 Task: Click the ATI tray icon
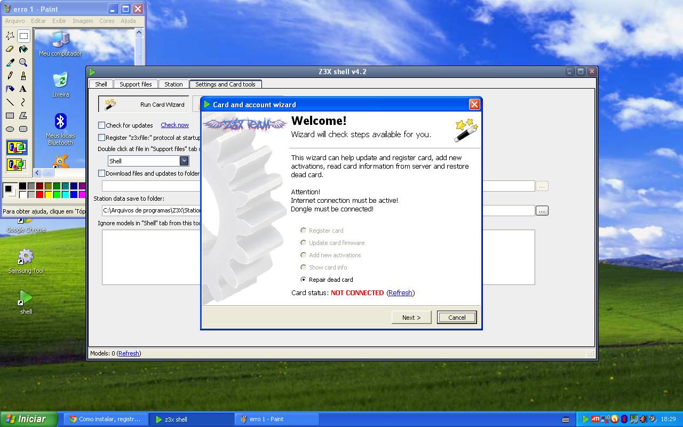tap(595, 419)
